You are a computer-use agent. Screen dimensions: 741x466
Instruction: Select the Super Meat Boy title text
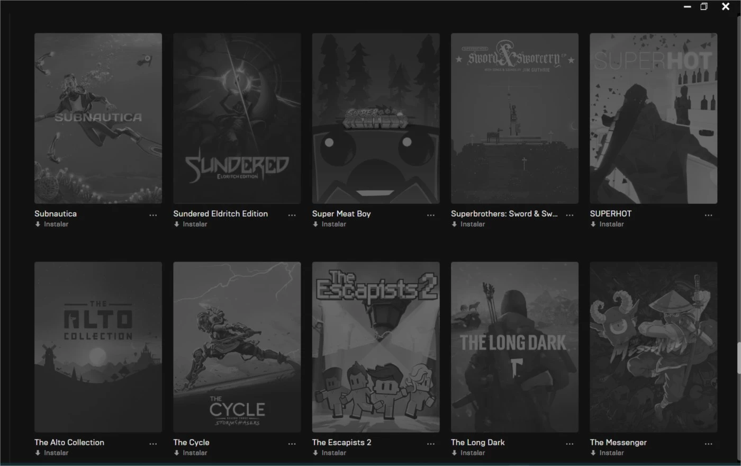pos(341,214)
